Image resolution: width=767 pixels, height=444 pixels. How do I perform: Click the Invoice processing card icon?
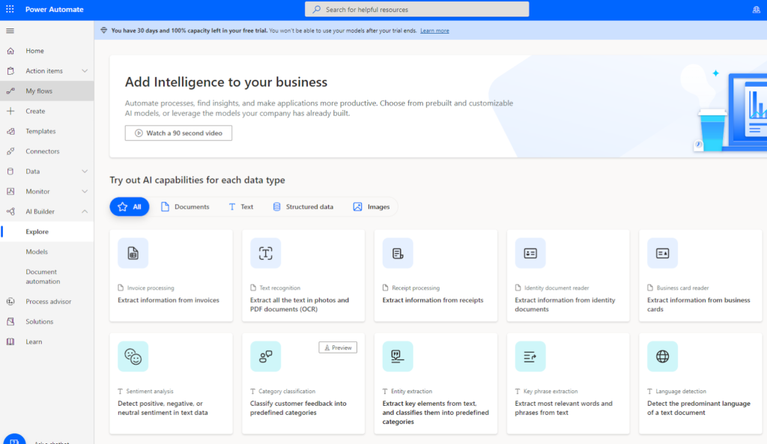[133, 253]
